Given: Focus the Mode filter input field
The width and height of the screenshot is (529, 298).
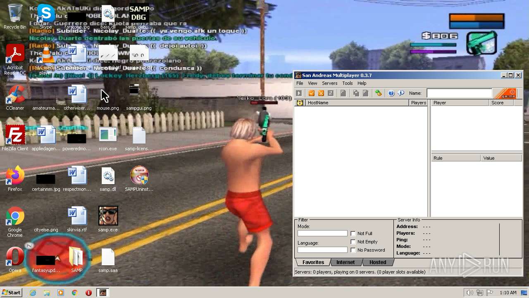Looking at the screenshot, I should click(x=322, y=233).
